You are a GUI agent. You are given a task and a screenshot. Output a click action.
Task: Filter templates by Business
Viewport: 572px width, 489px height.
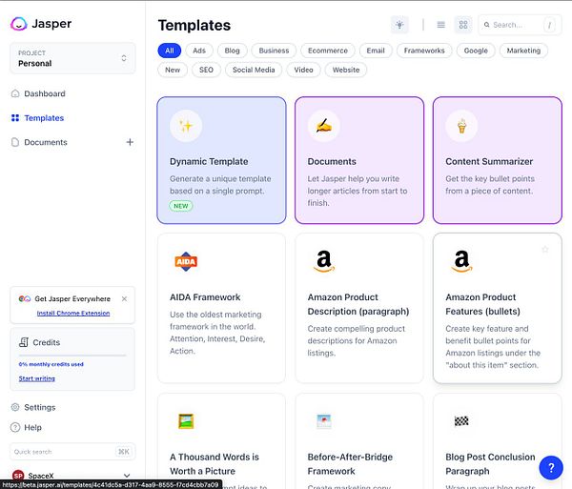click(274, 51)
